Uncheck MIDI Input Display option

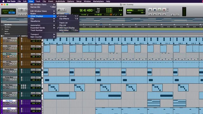point(68,28)
